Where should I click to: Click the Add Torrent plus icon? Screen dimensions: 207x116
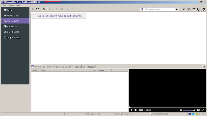point(33,9)
